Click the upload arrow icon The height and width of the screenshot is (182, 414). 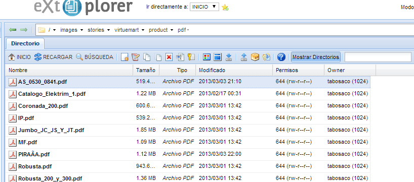point(244,57)
